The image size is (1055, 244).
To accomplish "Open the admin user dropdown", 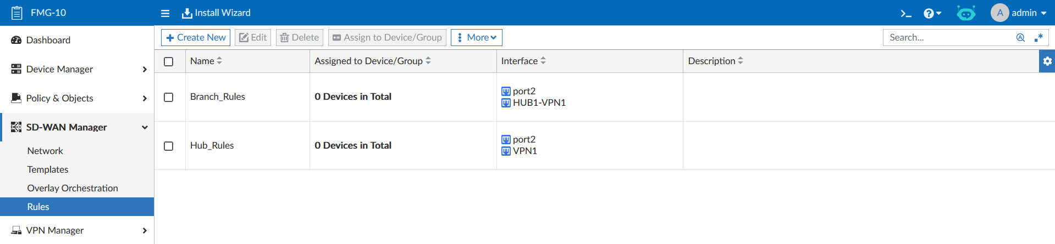I will (1019, 13).
